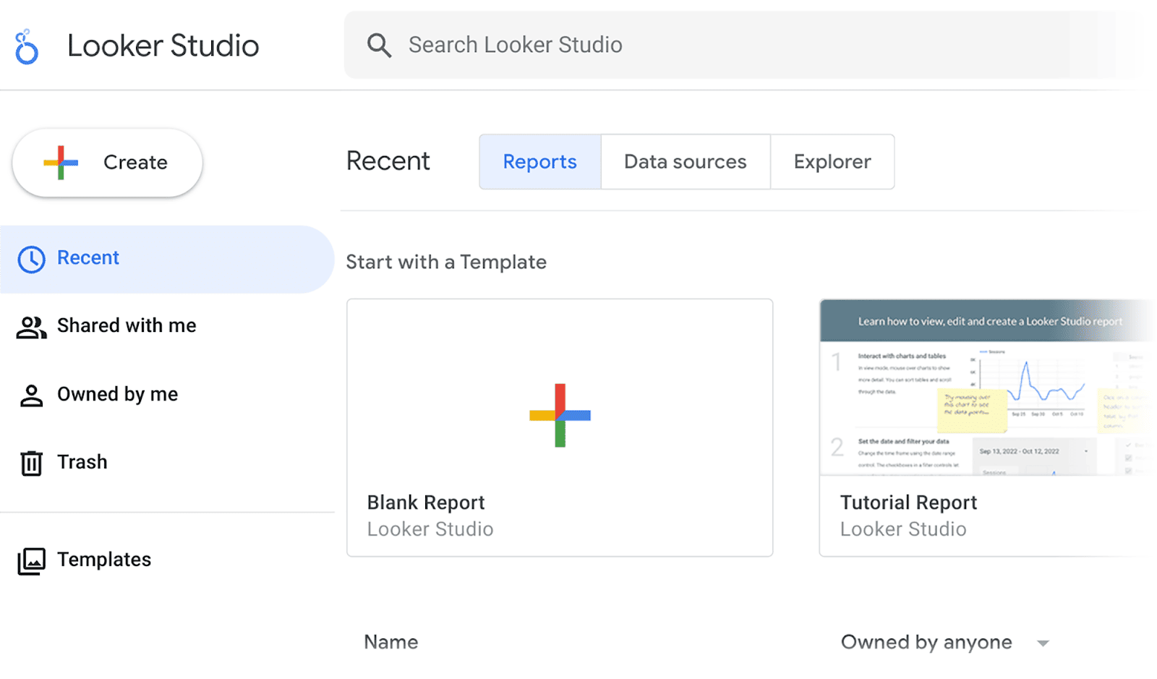Click the Owned by me person icon
This screenshot has height=679, width=1157.
point(31,396)
